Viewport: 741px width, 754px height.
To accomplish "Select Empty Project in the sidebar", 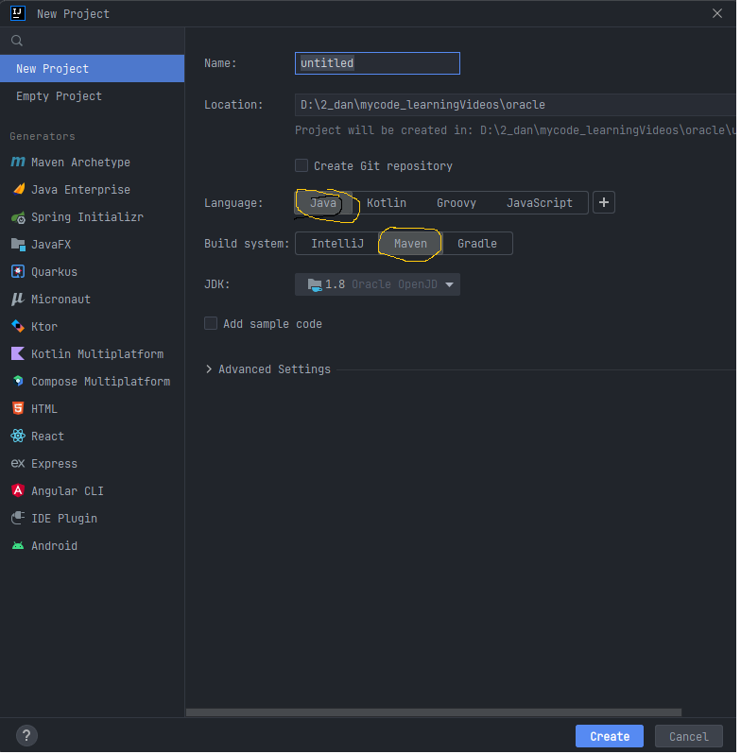I will (x=93, y=96).
